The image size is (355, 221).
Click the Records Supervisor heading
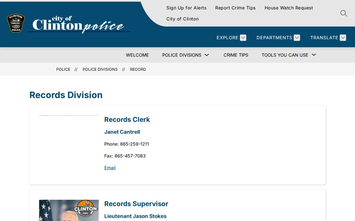pos(136,204)
